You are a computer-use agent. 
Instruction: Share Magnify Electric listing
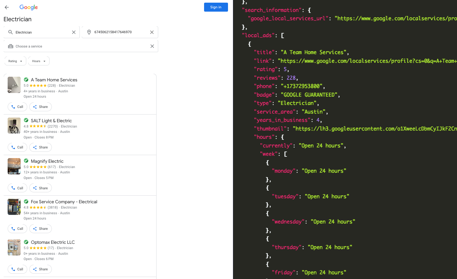[x=41, y=188]
